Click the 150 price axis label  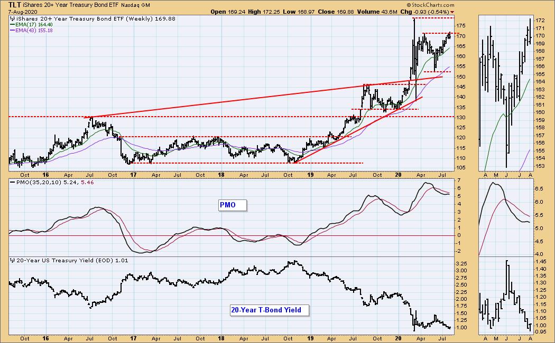(461, 77)
